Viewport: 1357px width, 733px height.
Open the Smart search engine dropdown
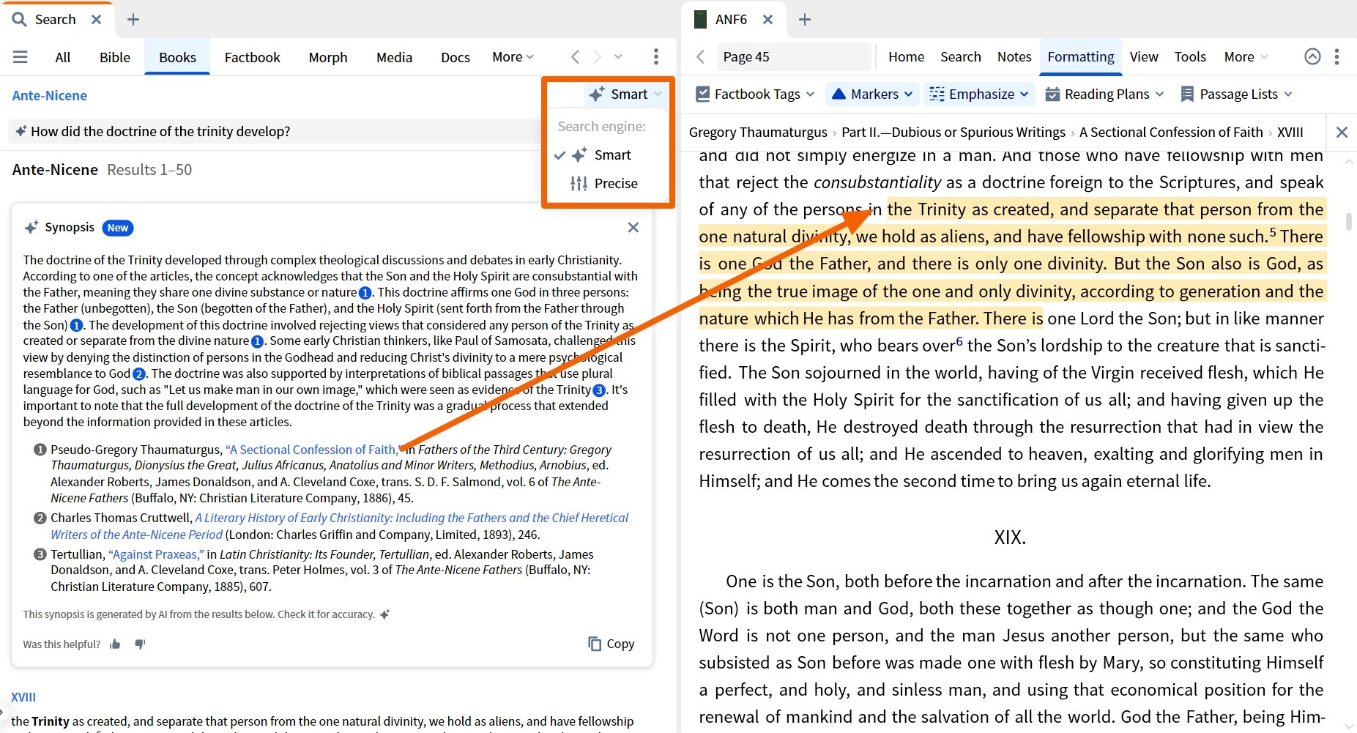[x=625, y=94]
